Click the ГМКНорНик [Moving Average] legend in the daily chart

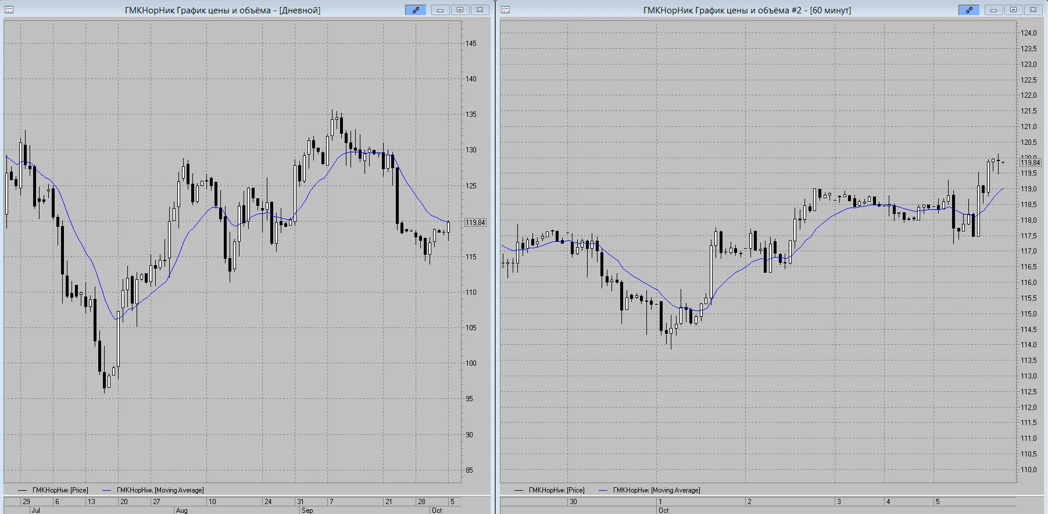[153, 490]
